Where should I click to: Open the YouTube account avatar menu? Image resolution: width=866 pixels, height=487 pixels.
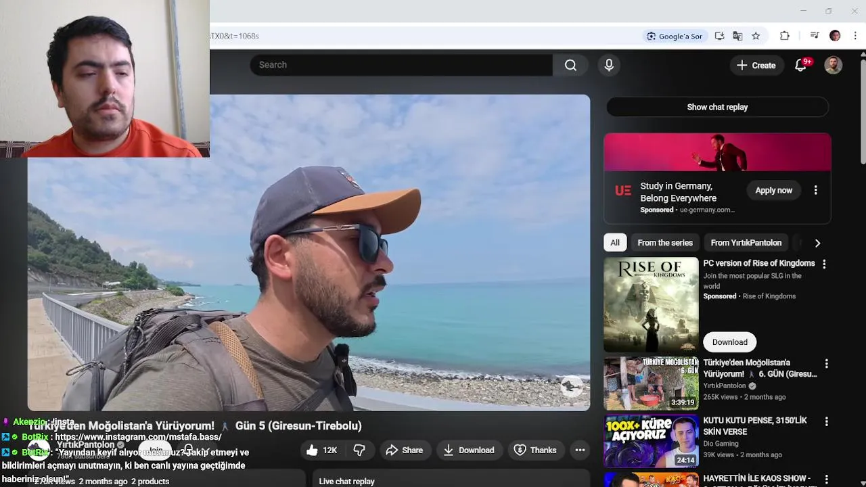(834, 65)
